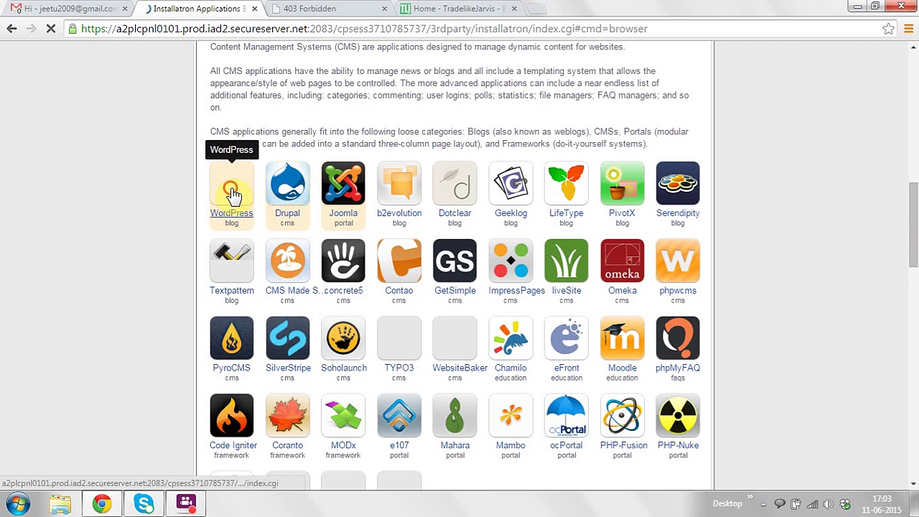The width and height of the screenshot is (919, 517).
Task: Open Chrome from the taskbar
Action: (x=102, y=503)
